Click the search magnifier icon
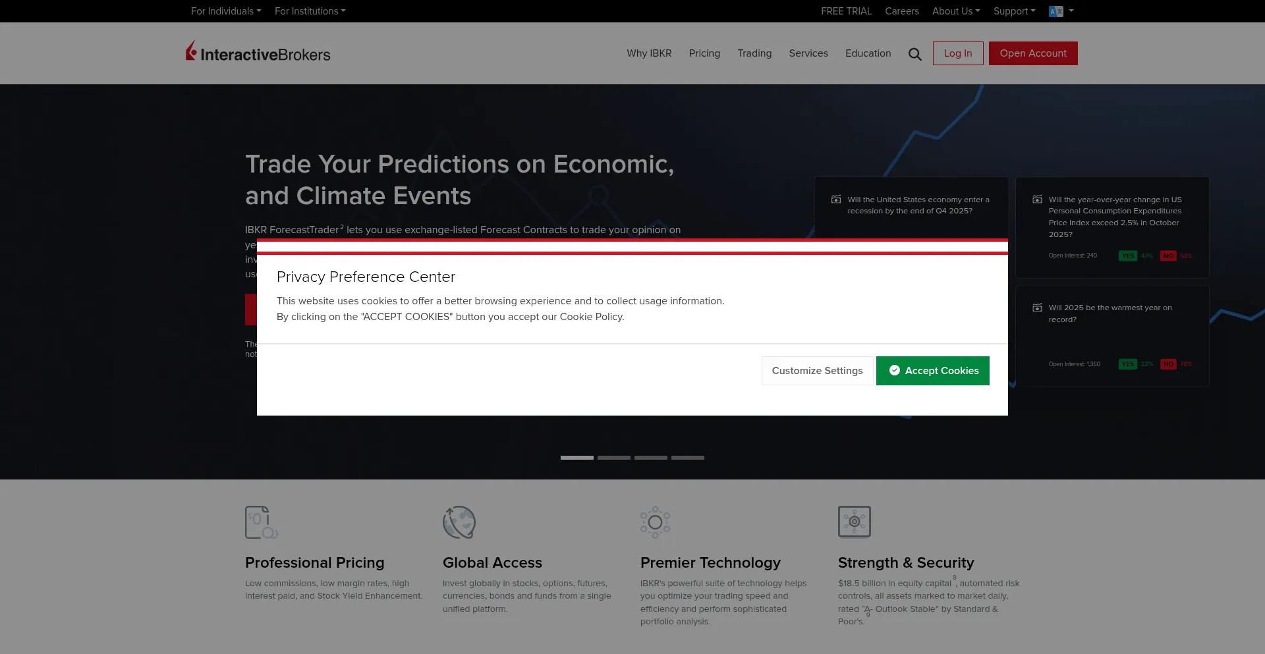The height and width of the screenshot is (654, 1265). (914, 54)
